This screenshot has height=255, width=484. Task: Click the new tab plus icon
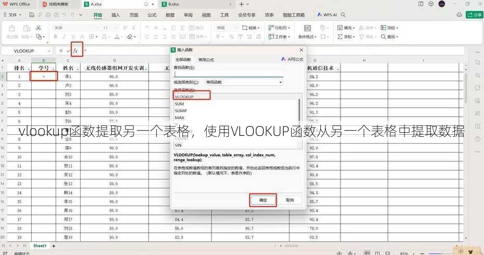click(x=241, y=4)
